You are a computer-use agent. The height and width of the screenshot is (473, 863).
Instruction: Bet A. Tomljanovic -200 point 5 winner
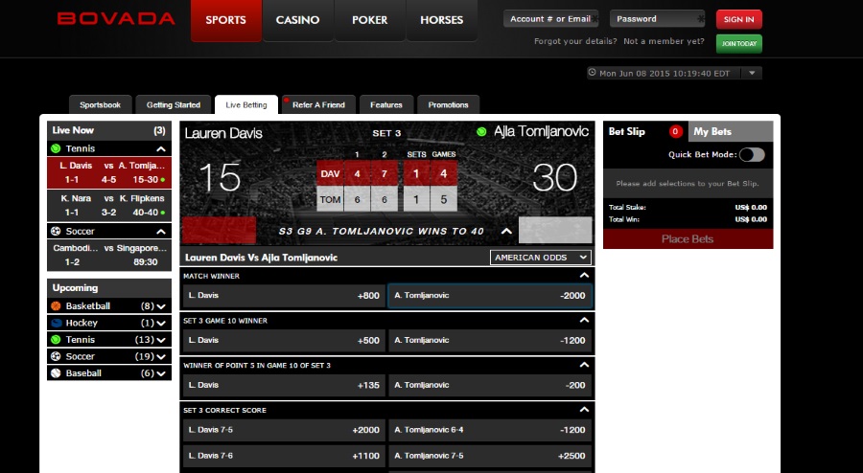[x=490, y=385]
